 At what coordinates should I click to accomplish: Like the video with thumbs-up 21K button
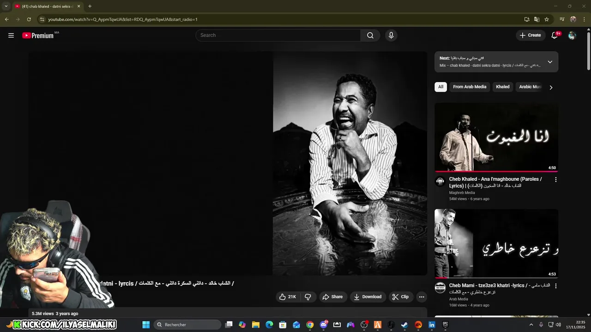coord(287,297)
